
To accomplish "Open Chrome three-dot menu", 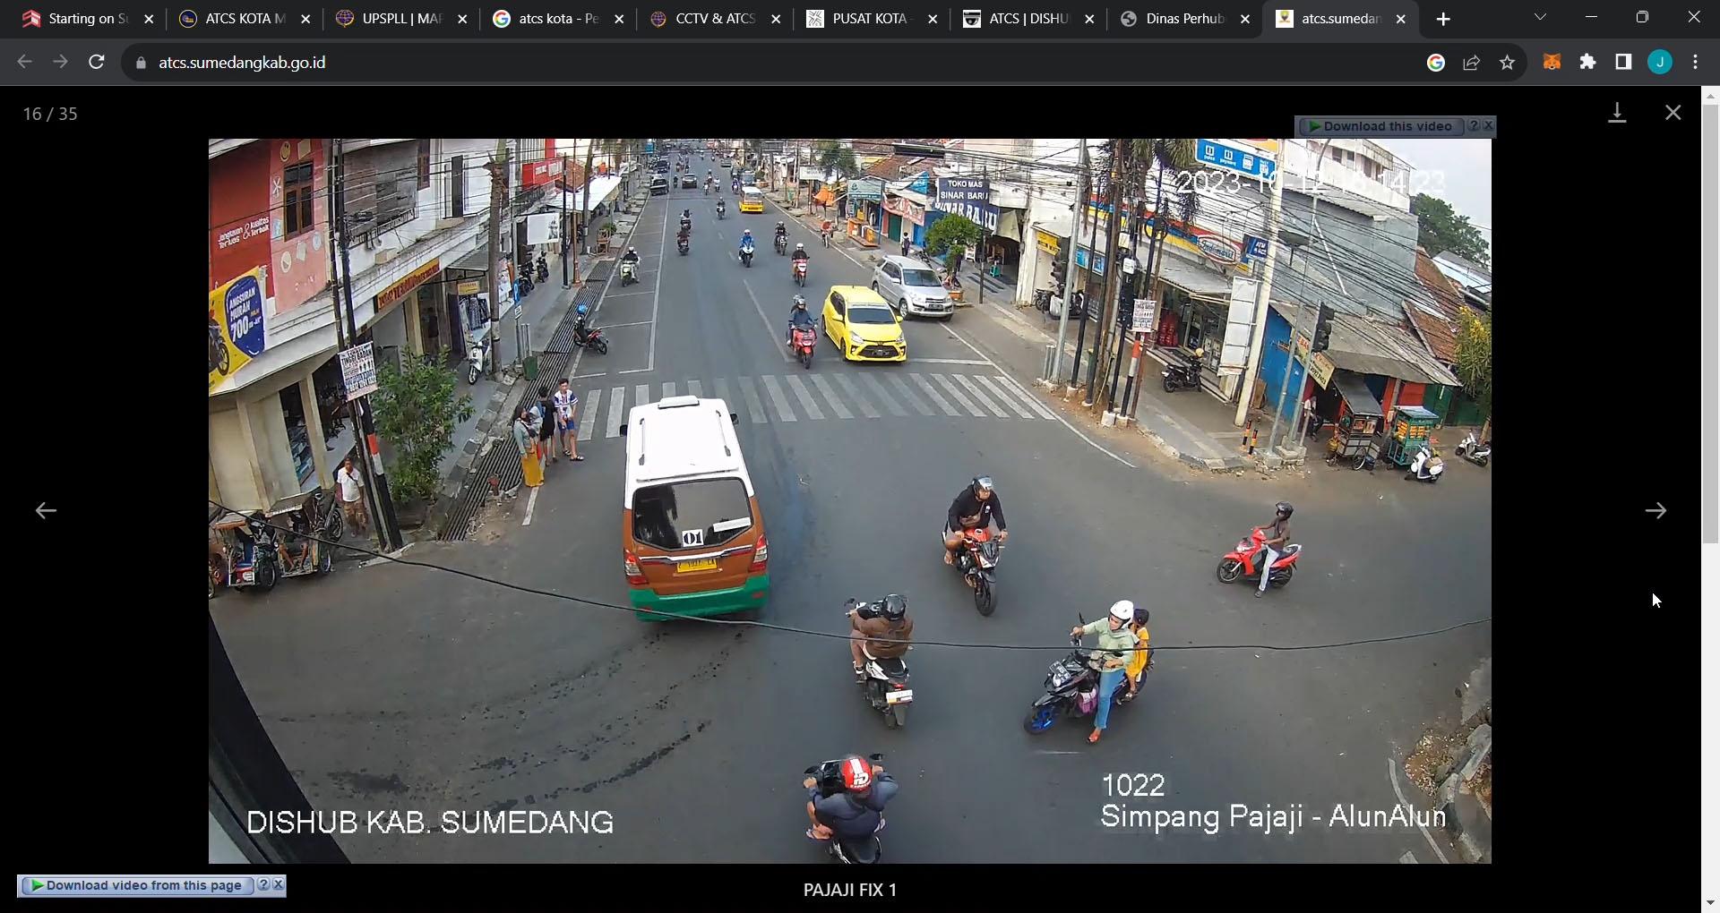I will pyautogui.click(x=1696, y=62).
